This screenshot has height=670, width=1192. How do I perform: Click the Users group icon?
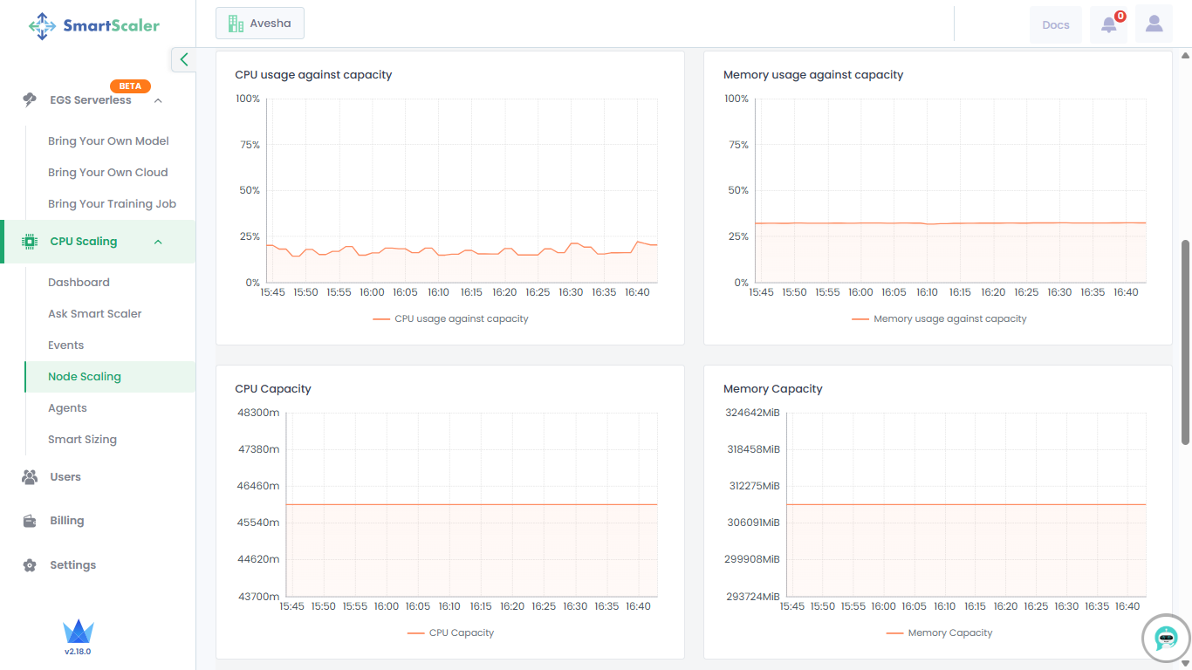30,477
